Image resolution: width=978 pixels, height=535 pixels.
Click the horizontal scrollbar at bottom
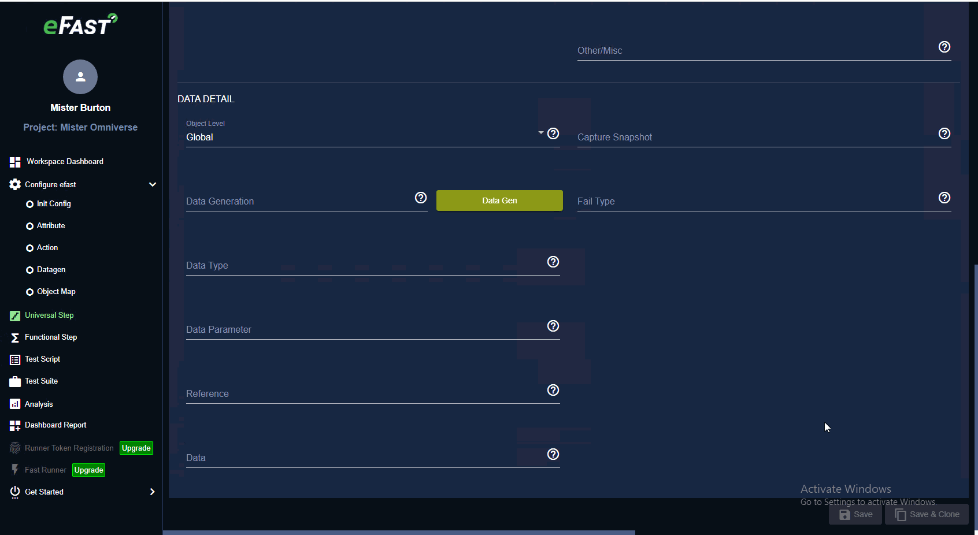pyautogui.click(x=399, y=532)
